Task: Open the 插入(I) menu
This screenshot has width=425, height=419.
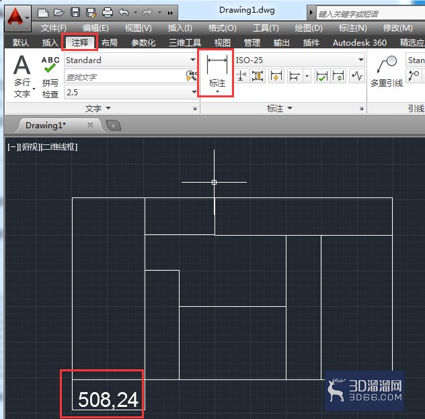Action: [x=180, y=28]
